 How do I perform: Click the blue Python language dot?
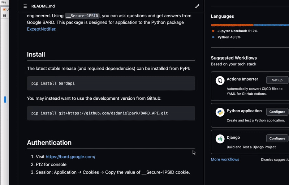(213, 37)
